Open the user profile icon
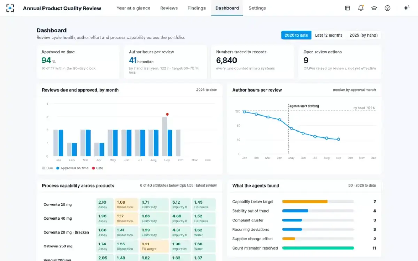Viewport: 418px width, 261px height. click(x=387, y=8)
